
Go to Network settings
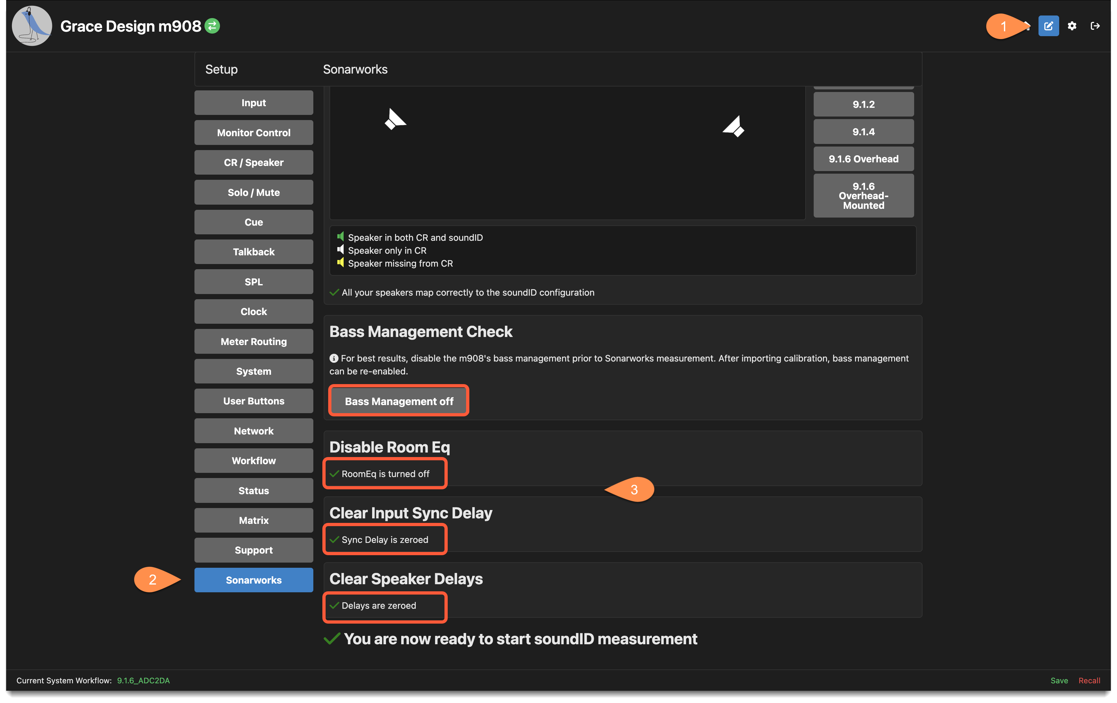pos(254,431)
